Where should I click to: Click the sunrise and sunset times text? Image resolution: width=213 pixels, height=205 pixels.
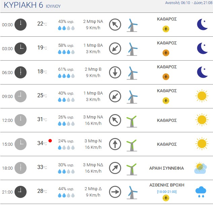tap(189, 3)
